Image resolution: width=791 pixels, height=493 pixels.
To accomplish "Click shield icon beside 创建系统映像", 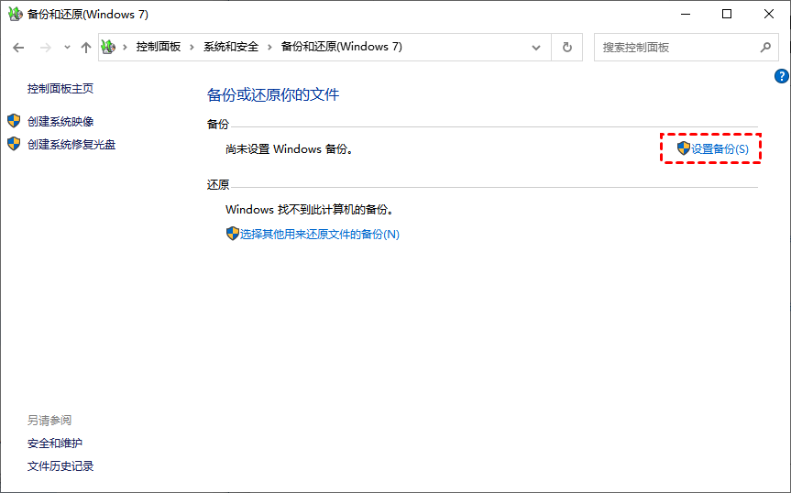I will (x=14, y=121).
